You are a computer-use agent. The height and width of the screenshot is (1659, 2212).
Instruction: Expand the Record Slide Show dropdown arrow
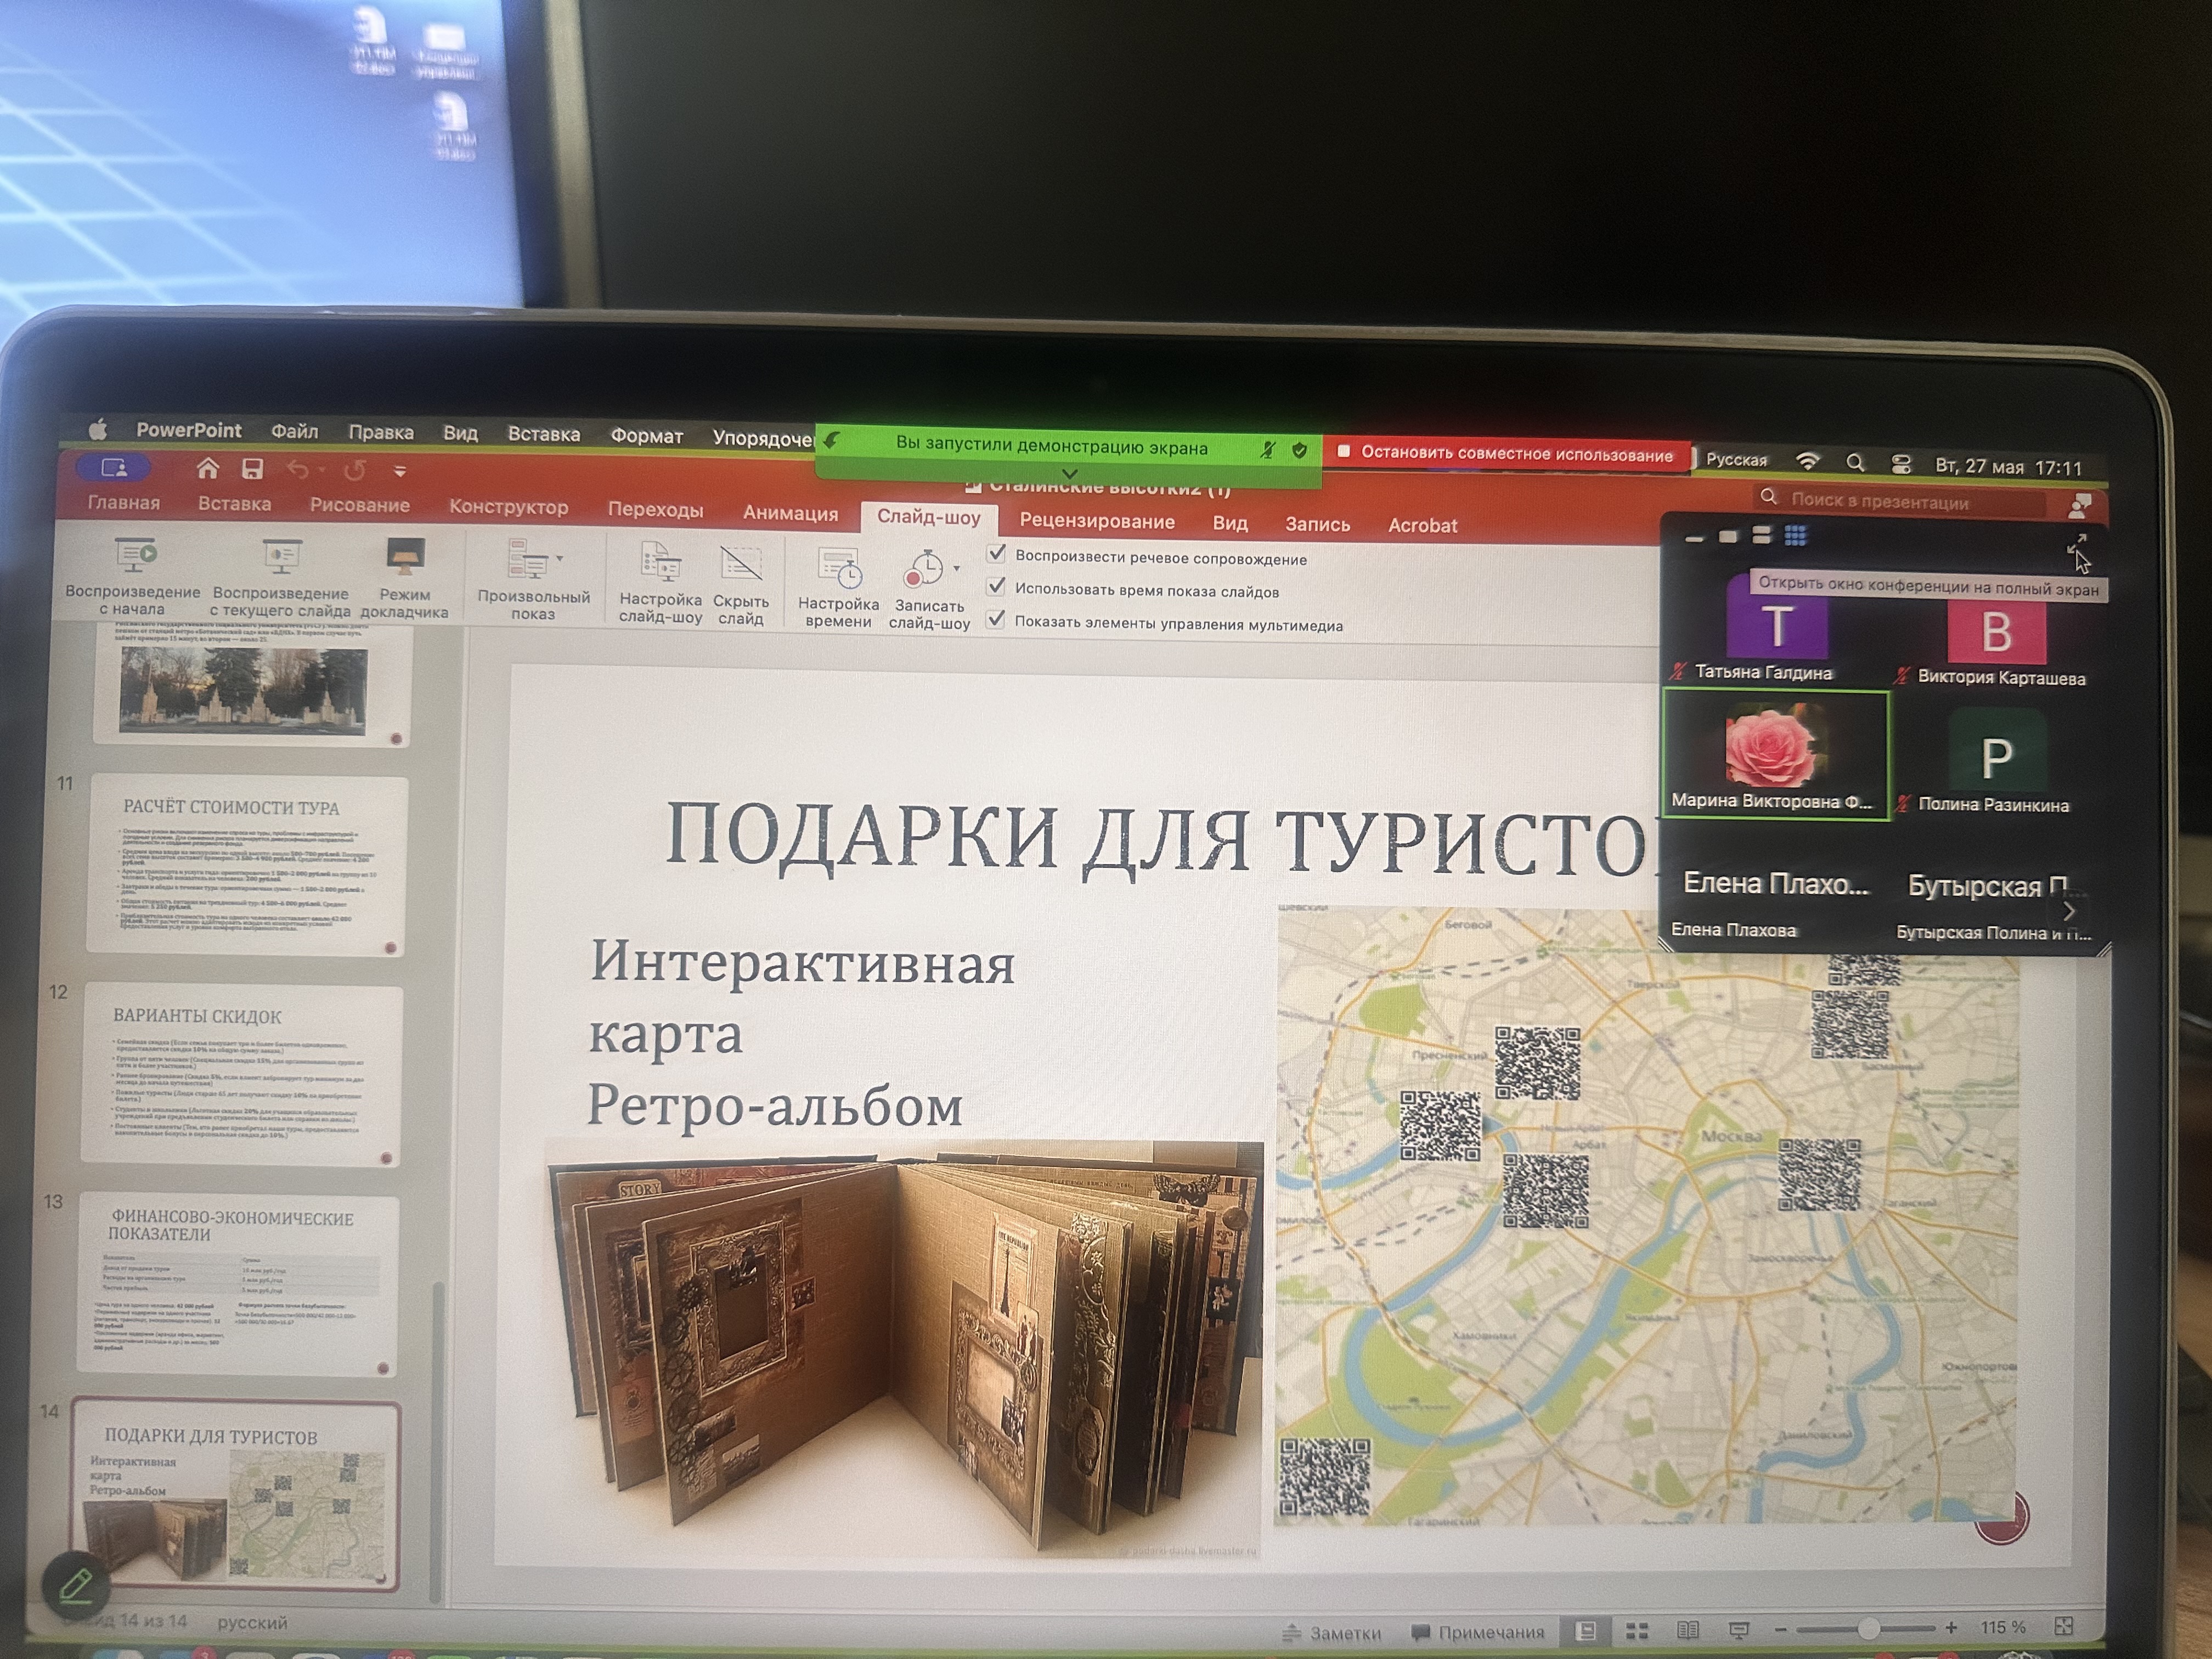point(957,569)
